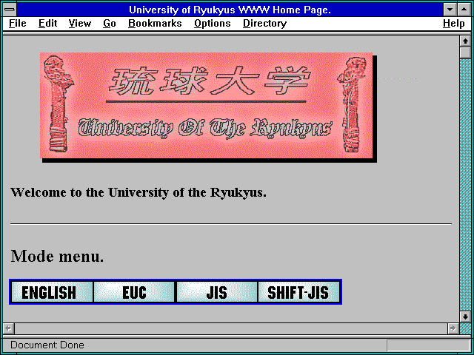This screenshot has width=474, height=355.
Task: Choose the JIS mode button
Action: coord(217,292)
